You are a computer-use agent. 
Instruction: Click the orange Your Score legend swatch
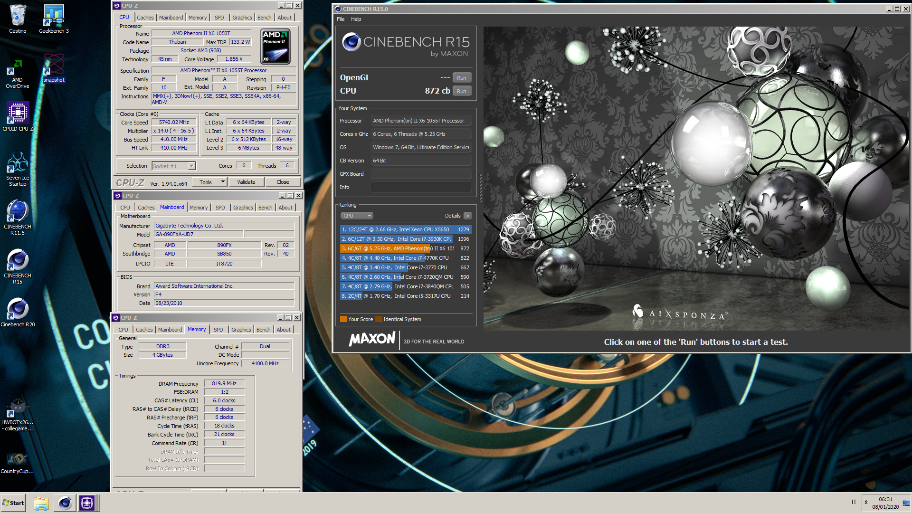343,319
